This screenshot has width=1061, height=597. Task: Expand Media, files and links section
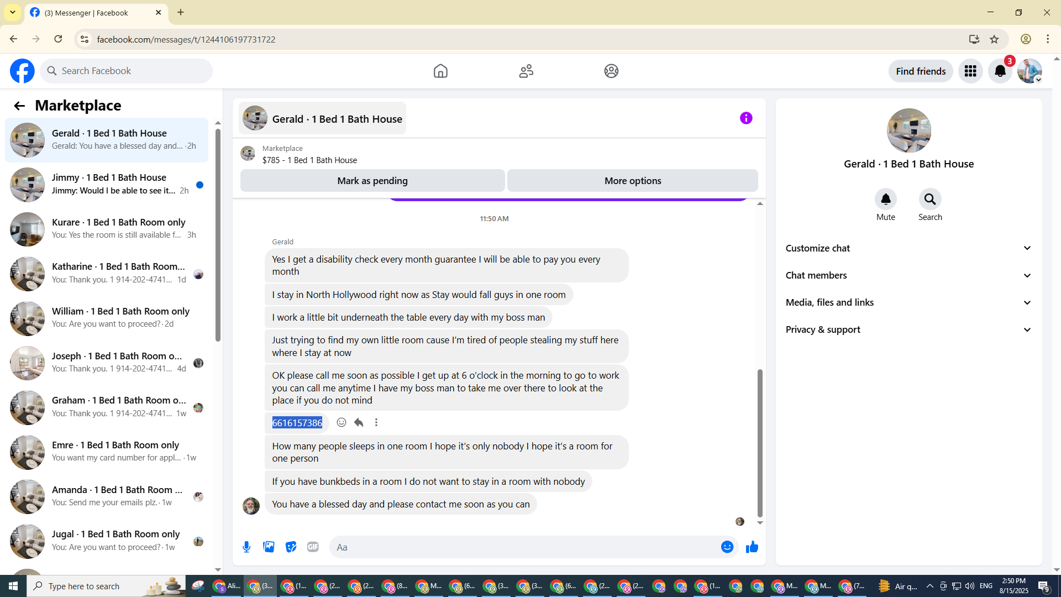tap(908, 302)
